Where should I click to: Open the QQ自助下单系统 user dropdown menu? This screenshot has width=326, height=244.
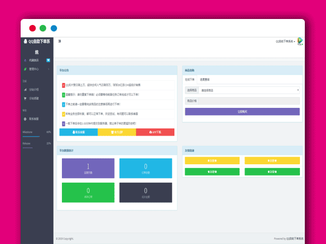pos(285,41)
